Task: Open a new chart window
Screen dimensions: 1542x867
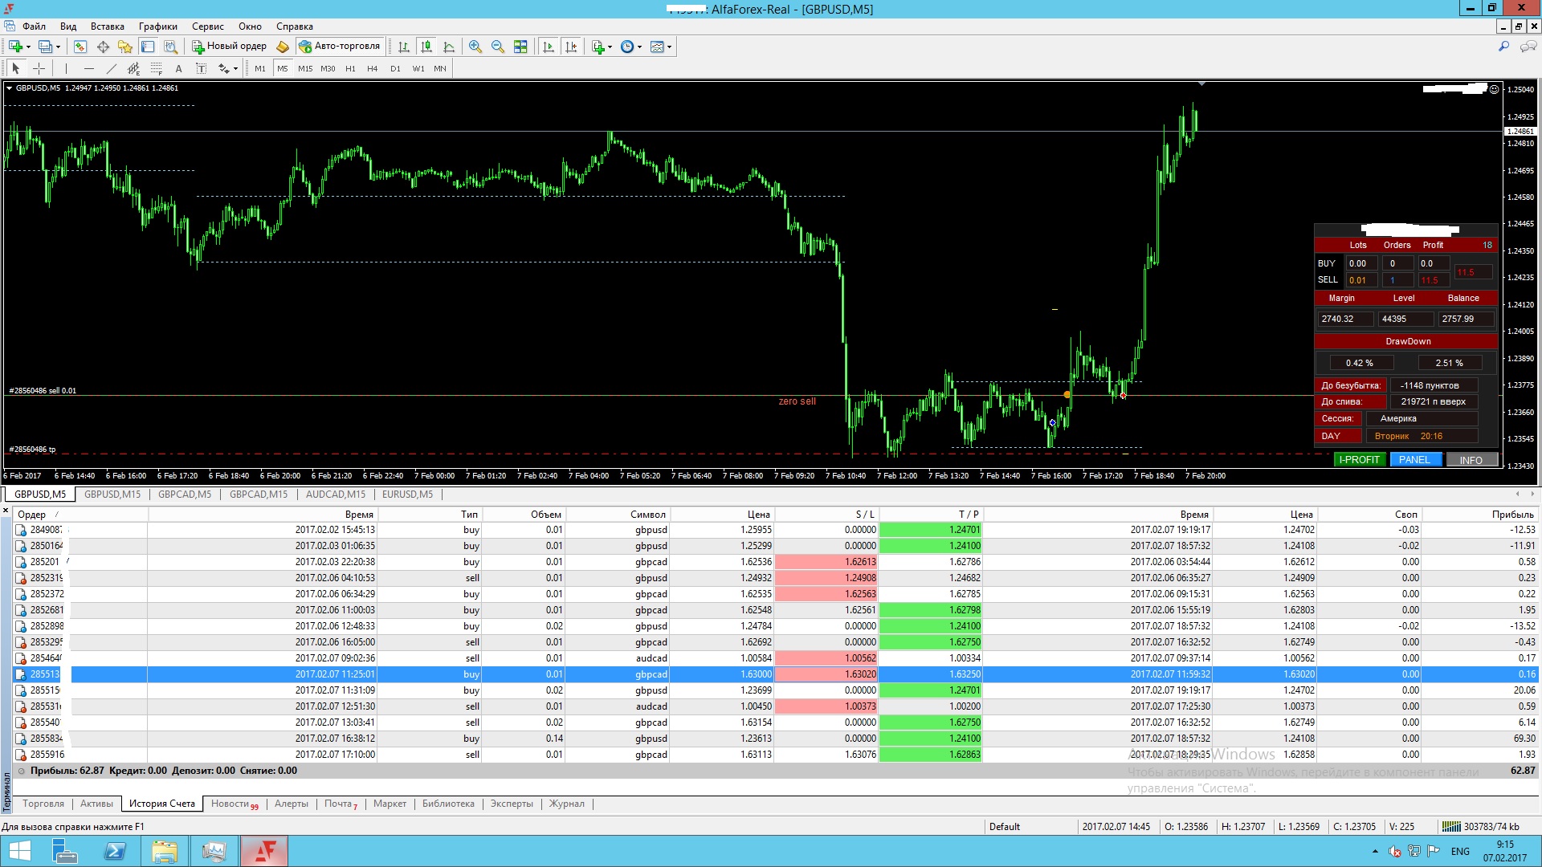Action: 15,47
